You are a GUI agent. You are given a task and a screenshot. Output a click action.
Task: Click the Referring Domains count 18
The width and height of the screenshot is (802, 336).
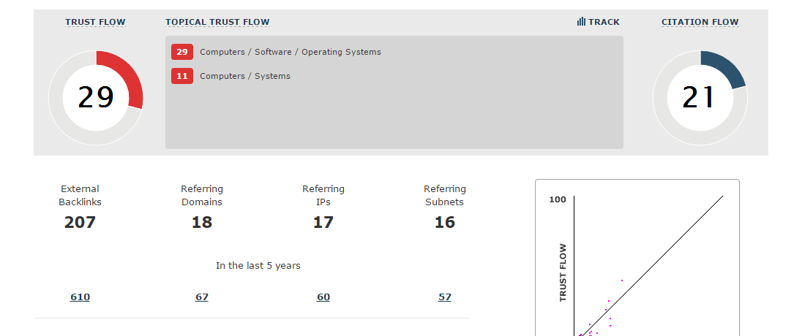[x=202, y=223]
